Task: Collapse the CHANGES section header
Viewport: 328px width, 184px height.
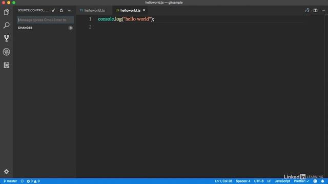Action: pos(25,28)
